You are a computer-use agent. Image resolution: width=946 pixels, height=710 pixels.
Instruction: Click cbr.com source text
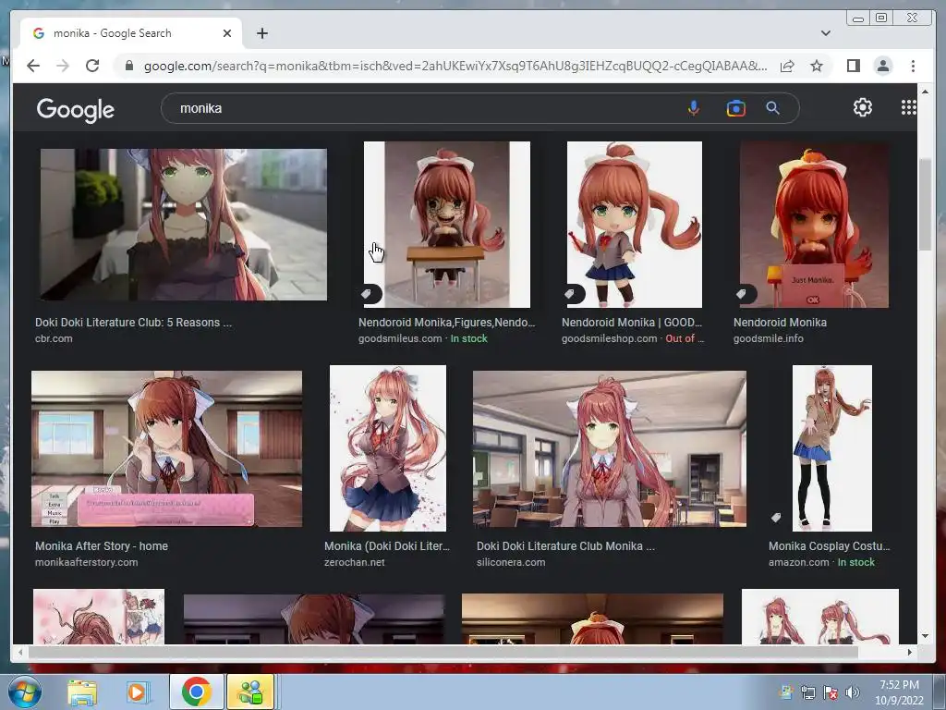[54, 338]
